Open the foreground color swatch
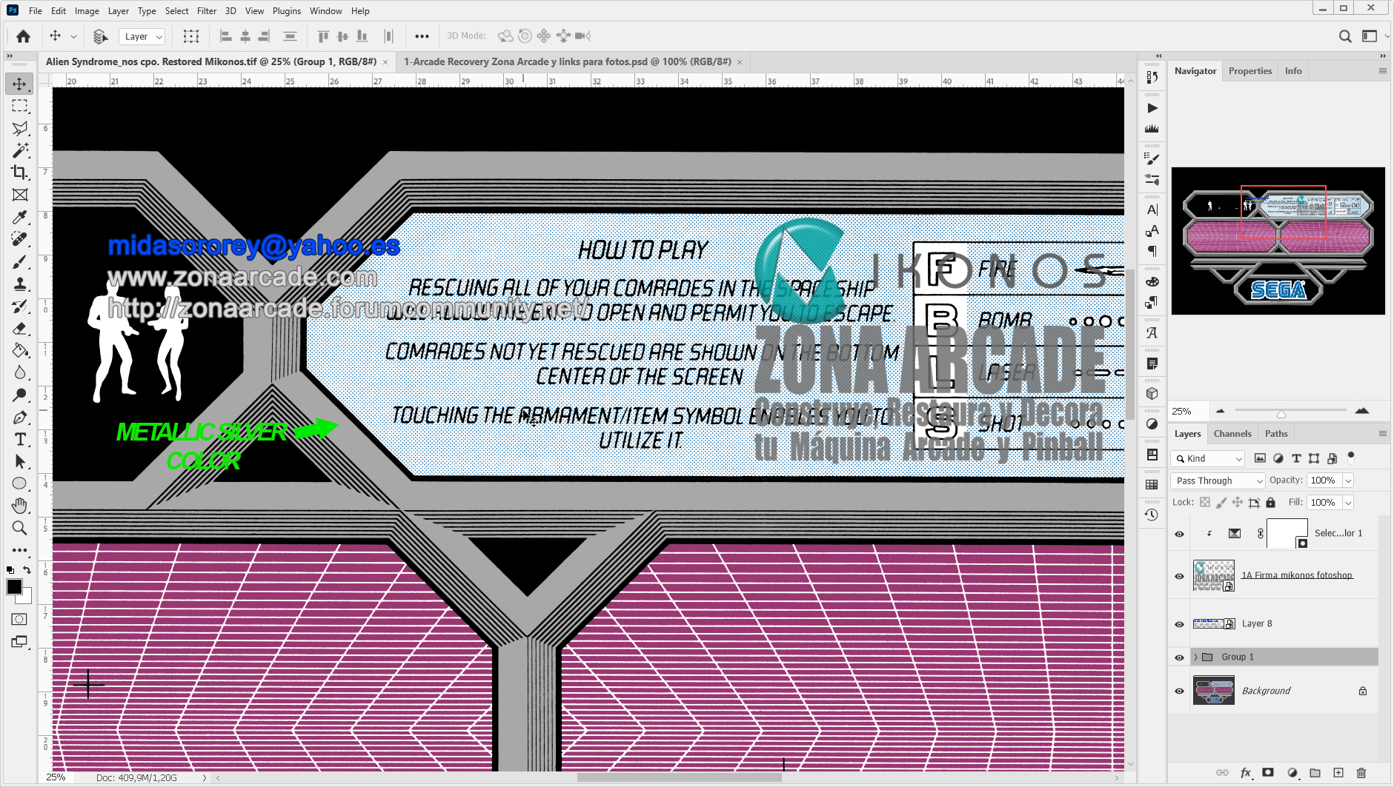This screenshot has height=787, width=1394. tap(16, 585)
